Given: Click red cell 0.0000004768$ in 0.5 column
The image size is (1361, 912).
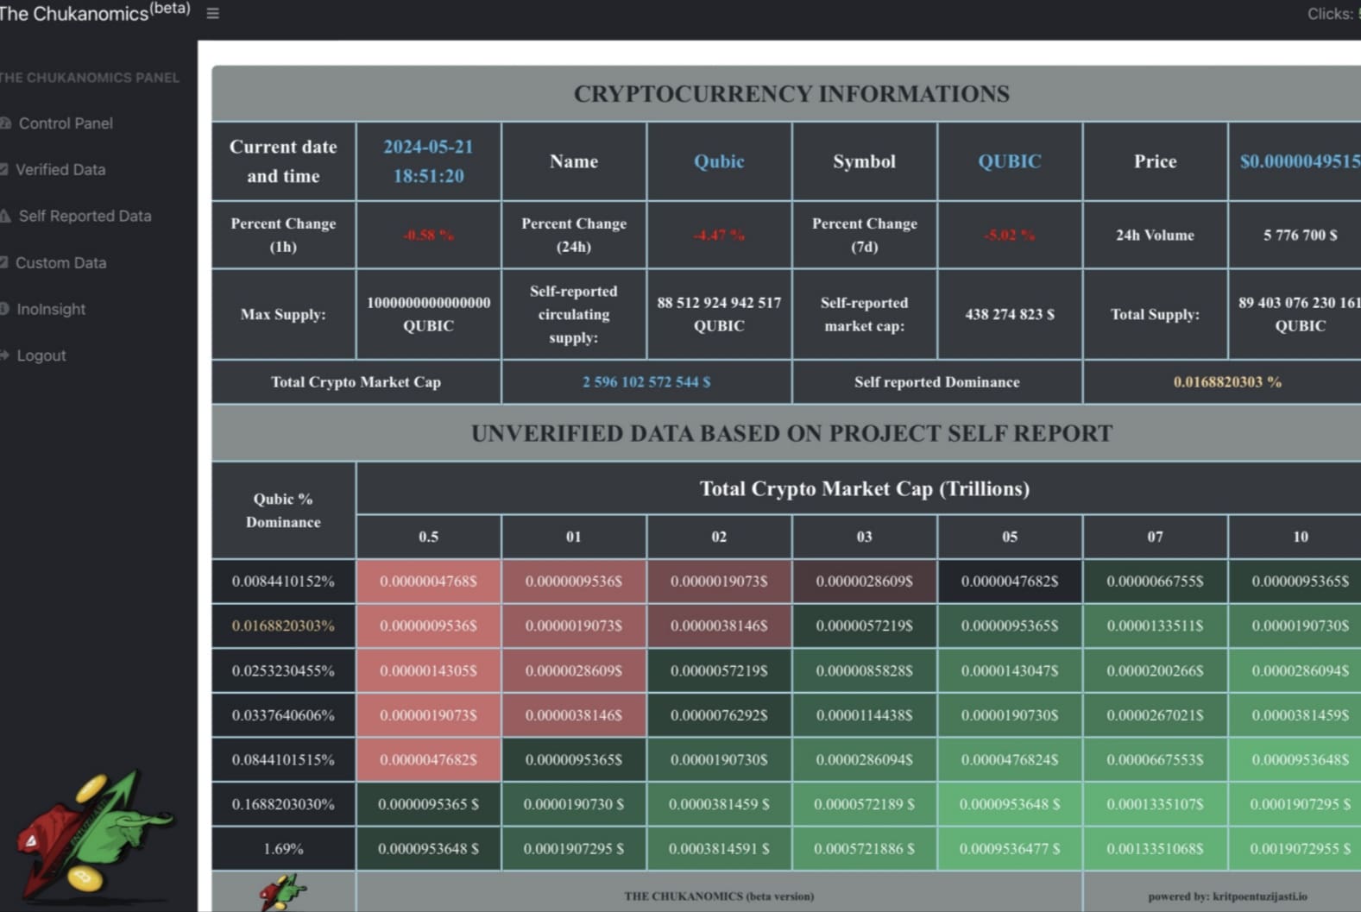Looking at the screenshot, I should 428,582.
